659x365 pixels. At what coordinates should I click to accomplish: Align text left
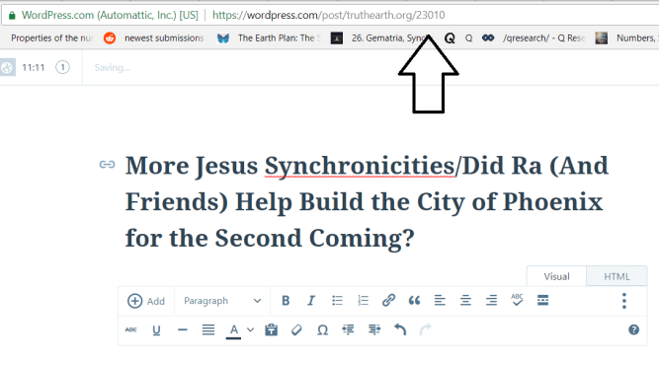[x=440, y=301]
